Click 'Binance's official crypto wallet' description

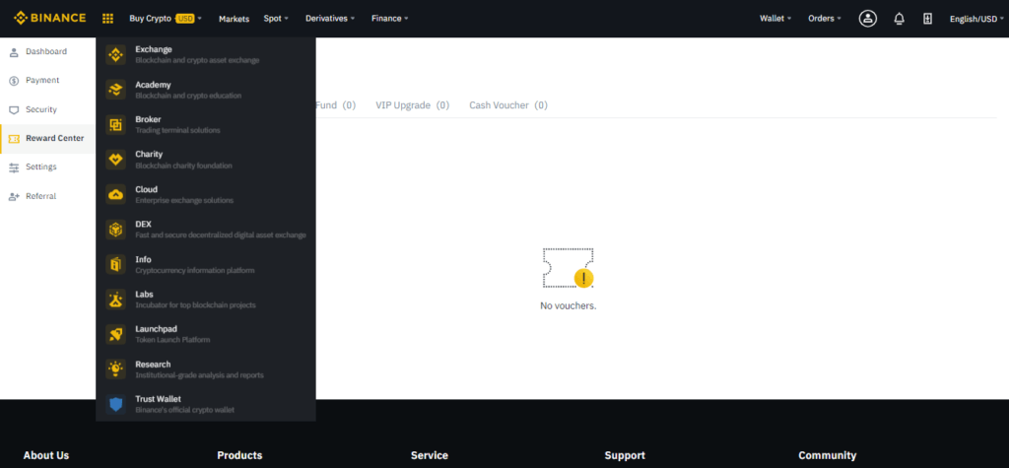pyautogui.click(x=184, y=410)
